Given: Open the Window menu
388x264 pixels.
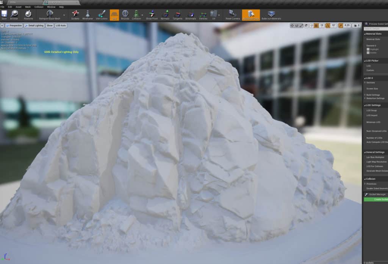Looking at the screenshot, I should coord(51,7).
